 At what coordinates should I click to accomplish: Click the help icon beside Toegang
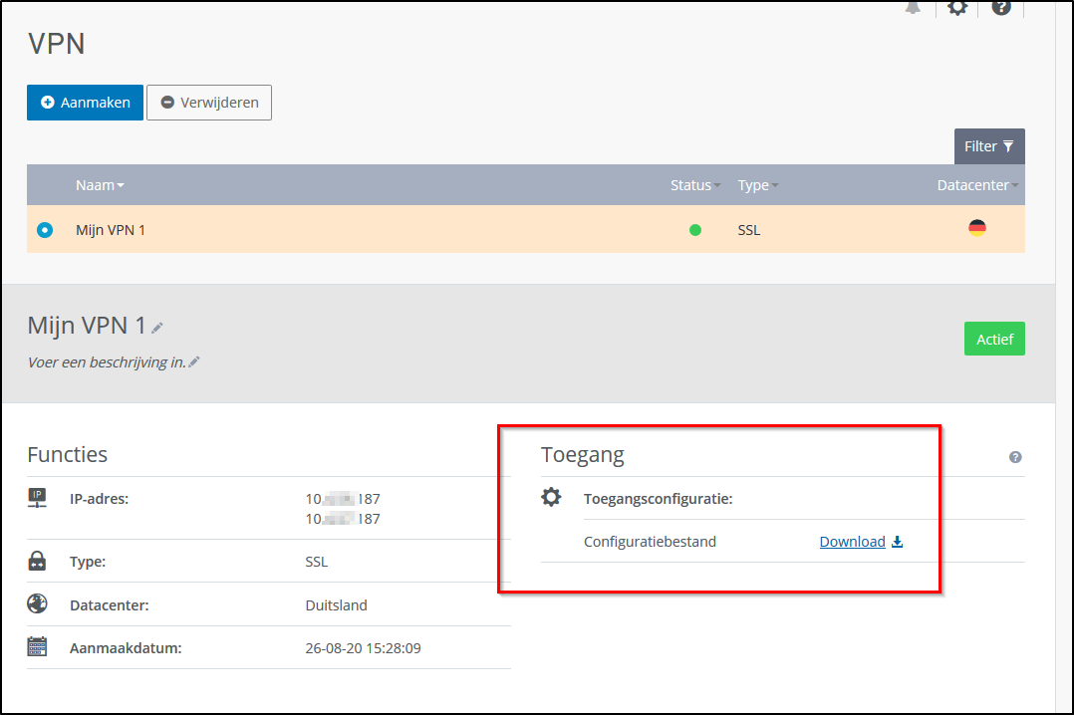pos(1015,457)
